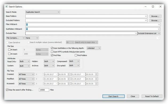Image resolution: width=168 pixels, height=104 pixels.
Task: Browse for Base Folders
Action: [155, 16]
